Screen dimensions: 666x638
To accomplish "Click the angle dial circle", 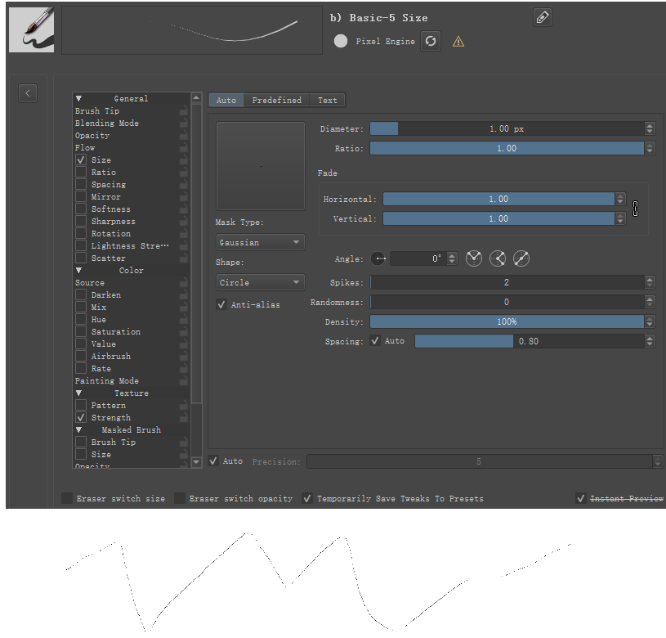I will click(x=378, y=258).
